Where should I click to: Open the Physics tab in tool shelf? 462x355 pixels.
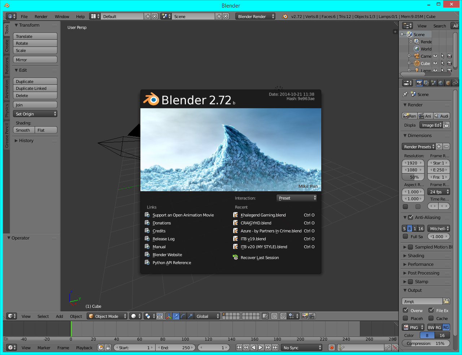coord(6,111)
